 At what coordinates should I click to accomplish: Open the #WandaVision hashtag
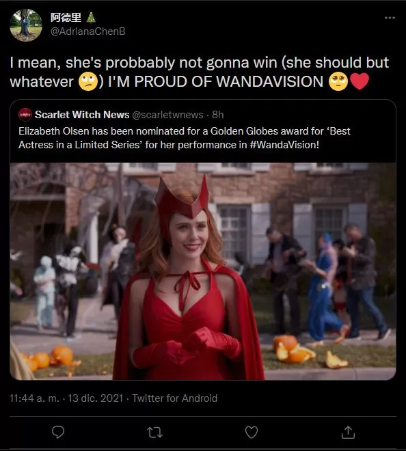284,145
